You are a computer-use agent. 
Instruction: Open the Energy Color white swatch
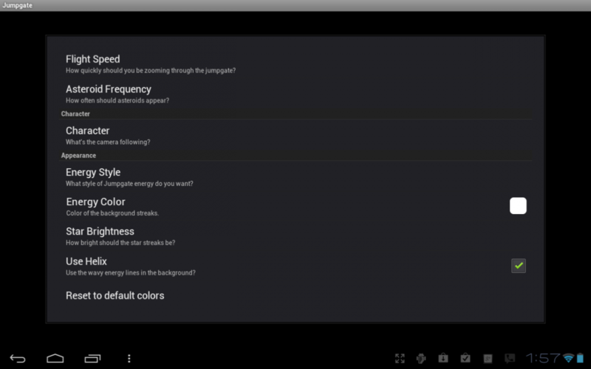tap(518, 206)
